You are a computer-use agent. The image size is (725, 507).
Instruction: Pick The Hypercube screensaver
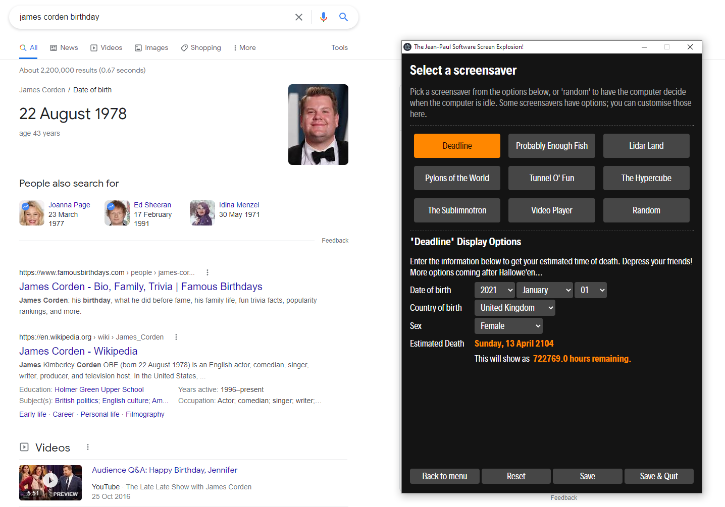pyautogui.click(x=646, y=178)
